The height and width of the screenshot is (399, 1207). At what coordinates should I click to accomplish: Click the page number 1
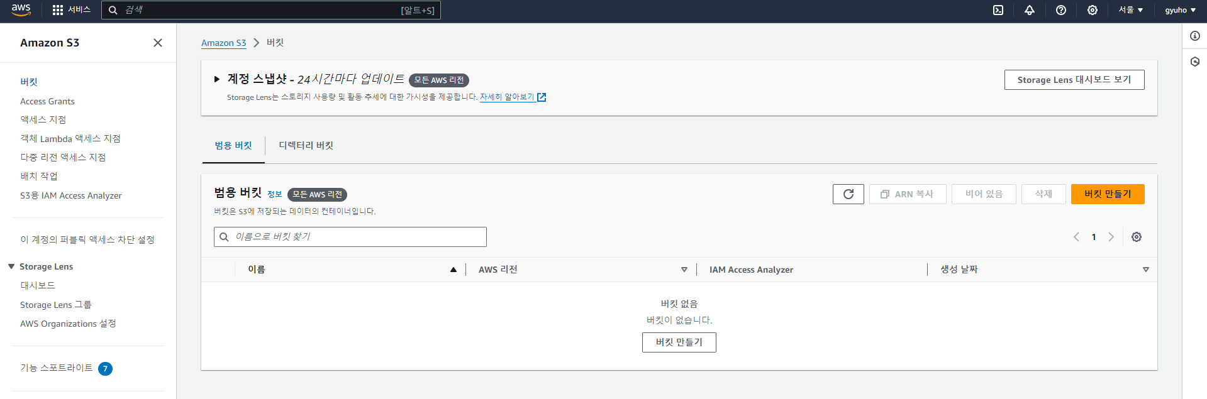[x=1094, y=237]
